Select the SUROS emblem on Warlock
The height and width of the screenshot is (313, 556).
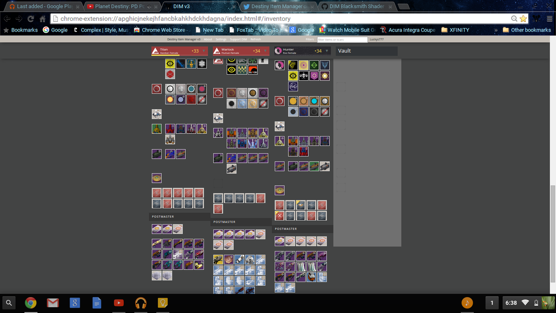tap(253, 70)
